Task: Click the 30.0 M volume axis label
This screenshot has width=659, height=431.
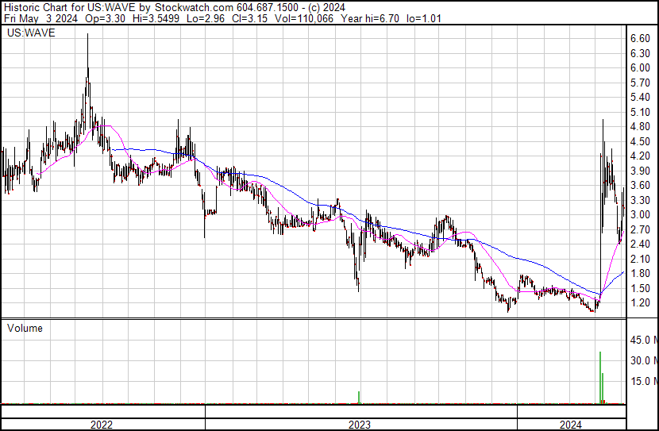Action: pyautogui.click(x=643, y=360)
